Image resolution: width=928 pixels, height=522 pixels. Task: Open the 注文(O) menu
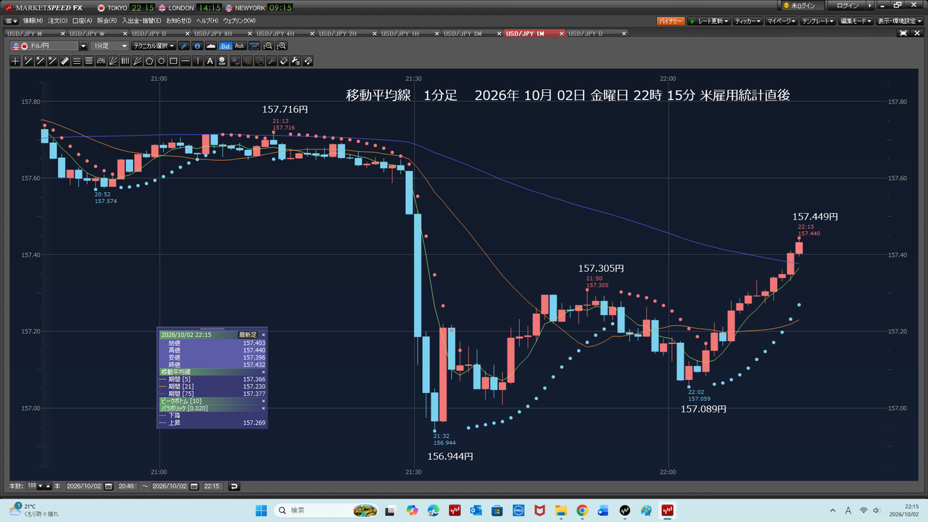pos(57,20)
